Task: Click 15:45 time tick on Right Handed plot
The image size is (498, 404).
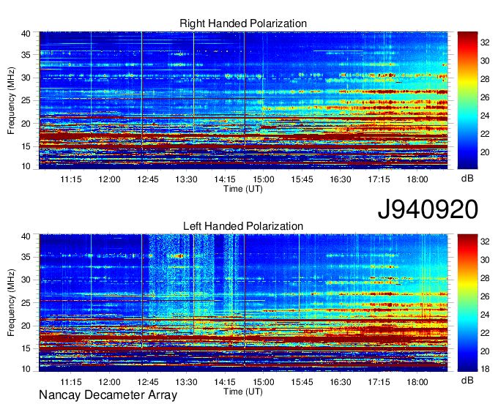Action: pyautogui.click(x=302, y=179)
